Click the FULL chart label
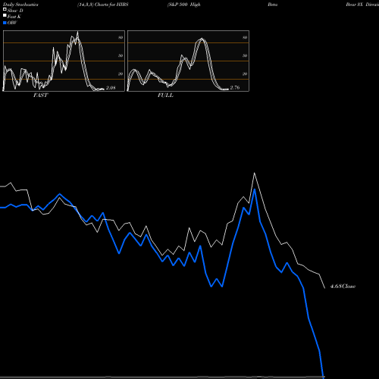The width and height of the screenshot is (379, 379). click(x=165, y=96)
